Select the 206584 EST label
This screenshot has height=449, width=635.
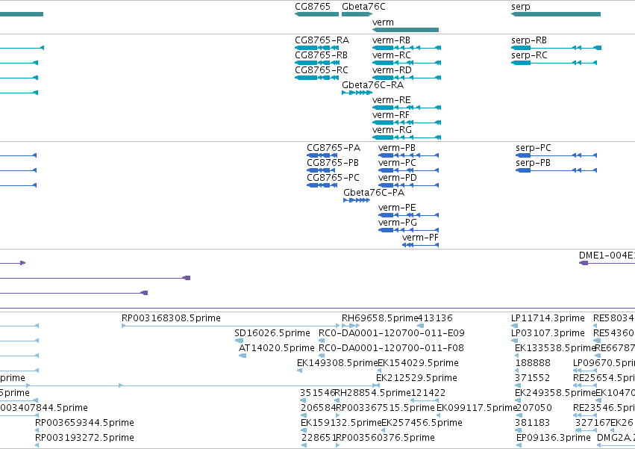[x=319, y=408]
